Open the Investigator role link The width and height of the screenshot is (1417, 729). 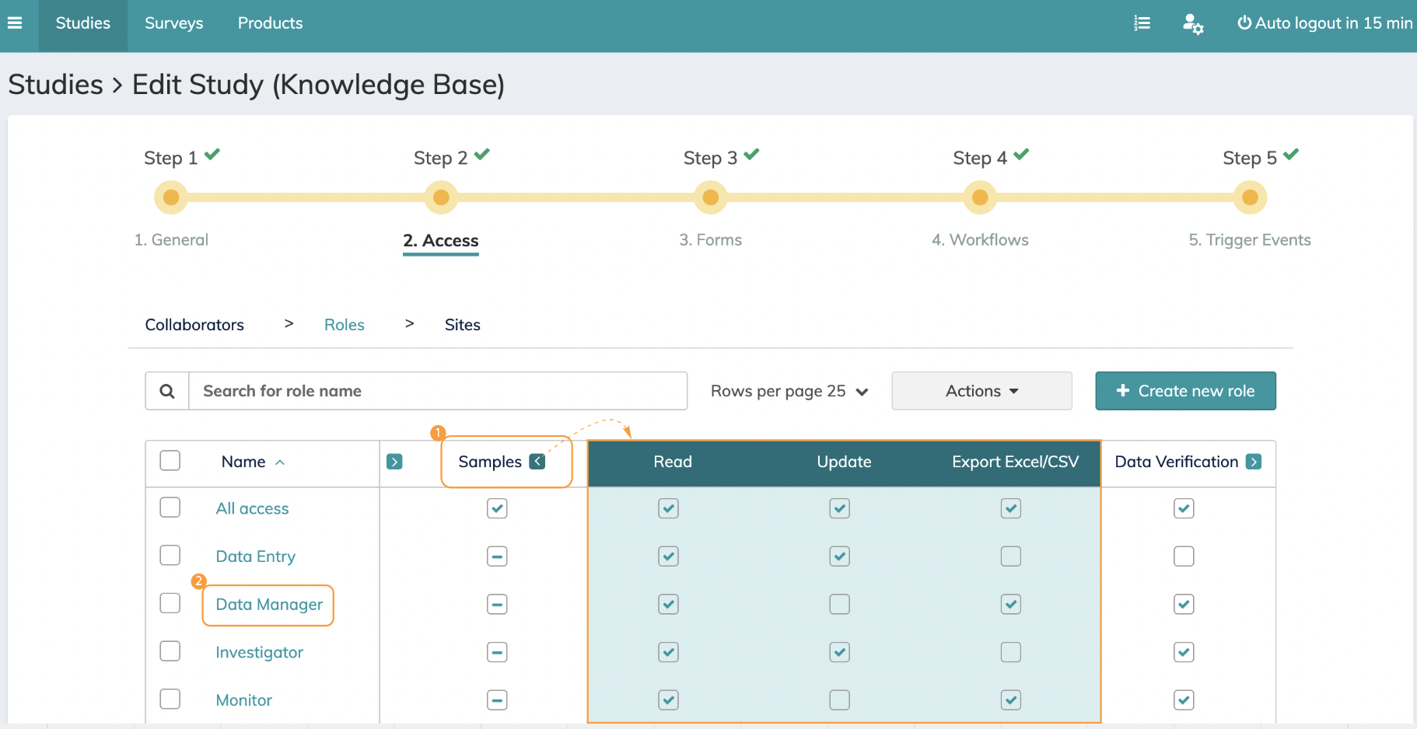click(259, 653)
